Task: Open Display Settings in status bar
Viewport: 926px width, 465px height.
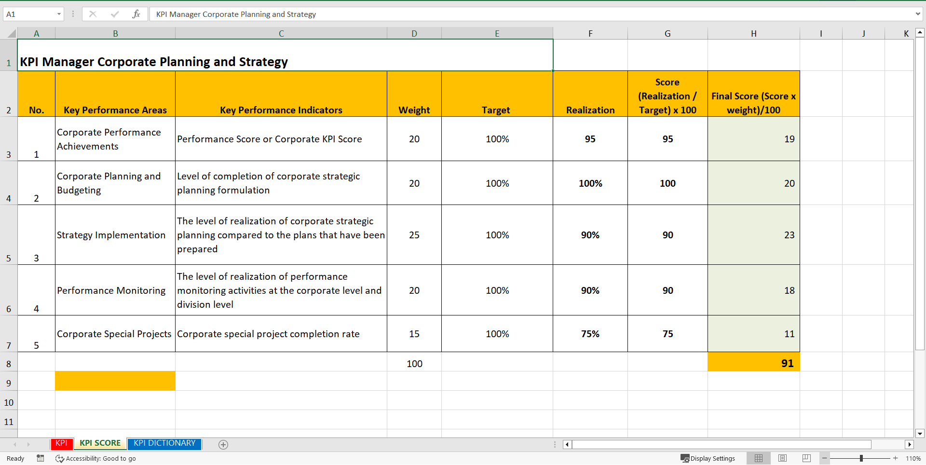Action: click(x=708, y=458)
